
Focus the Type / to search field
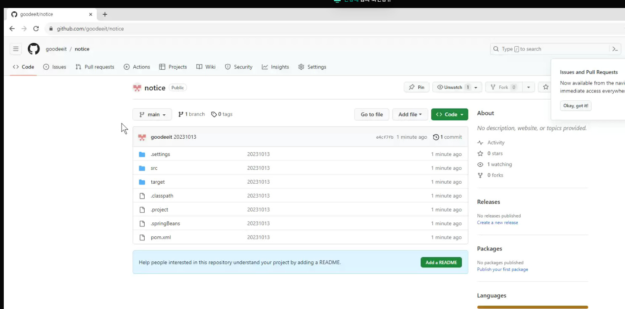pos(550,49)
